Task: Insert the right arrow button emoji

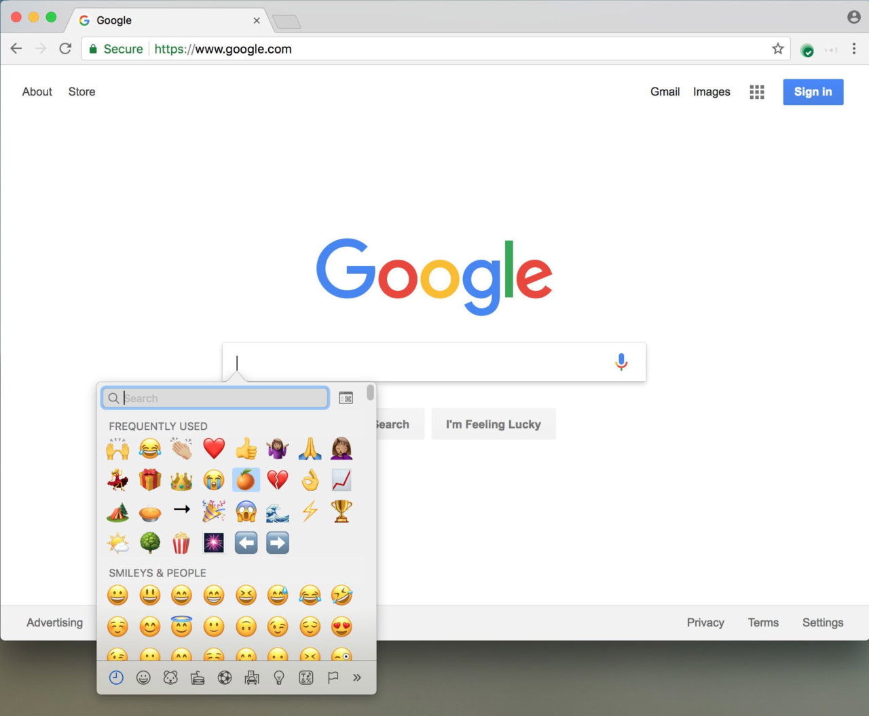Action: pos(278,542)
